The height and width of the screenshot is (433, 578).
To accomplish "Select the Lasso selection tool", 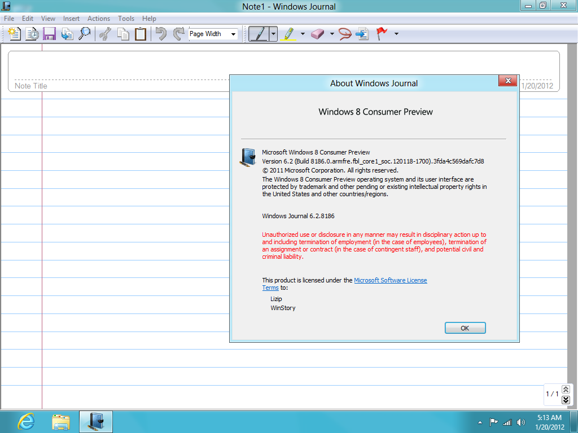I will click(345, 34).
